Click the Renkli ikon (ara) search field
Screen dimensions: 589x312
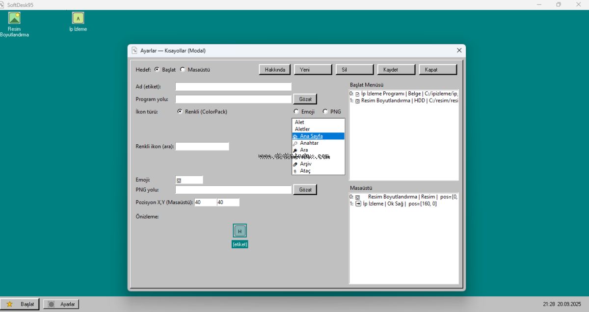click(x=202, y=147)
